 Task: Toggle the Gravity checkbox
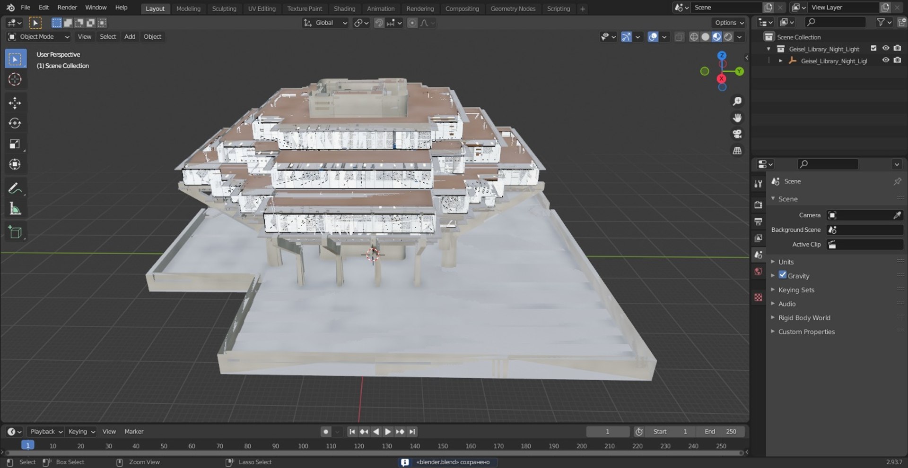point(783,275)
